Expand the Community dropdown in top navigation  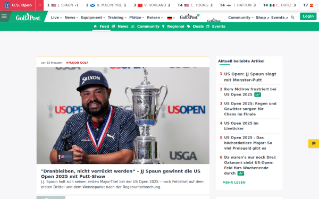pos(241,18)
